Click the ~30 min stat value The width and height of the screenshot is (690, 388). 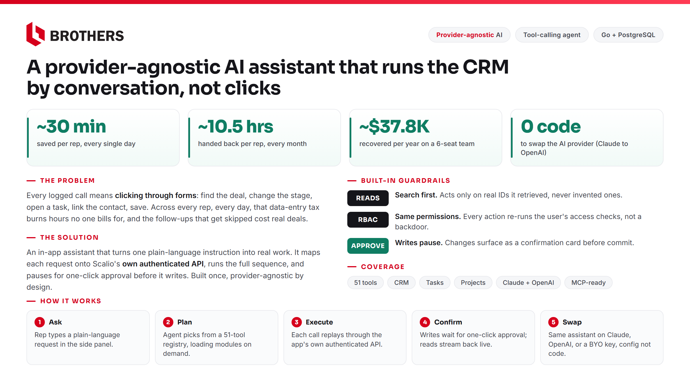pos(71,126)
